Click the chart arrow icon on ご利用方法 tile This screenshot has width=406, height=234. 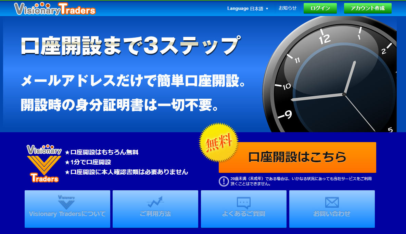pyautogui.click(x=155, y=202)
